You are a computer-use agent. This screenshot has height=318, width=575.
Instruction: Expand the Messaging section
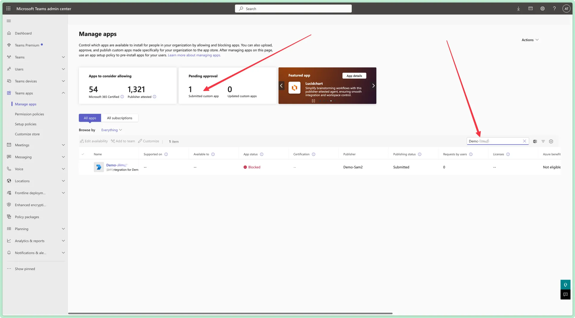point(63,157)
